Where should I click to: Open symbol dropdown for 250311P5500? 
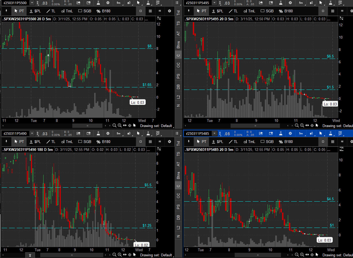point(32,3)
